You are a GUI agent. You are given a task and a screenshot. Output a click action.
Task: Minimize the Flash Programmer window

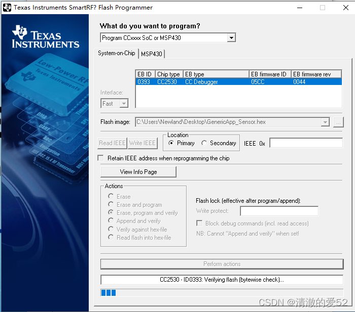[x=300, y=8]
